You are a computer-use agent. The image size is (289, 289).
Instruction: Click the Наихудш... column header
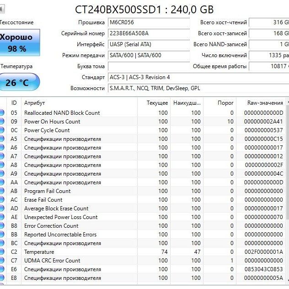click(x=187, y=103)
